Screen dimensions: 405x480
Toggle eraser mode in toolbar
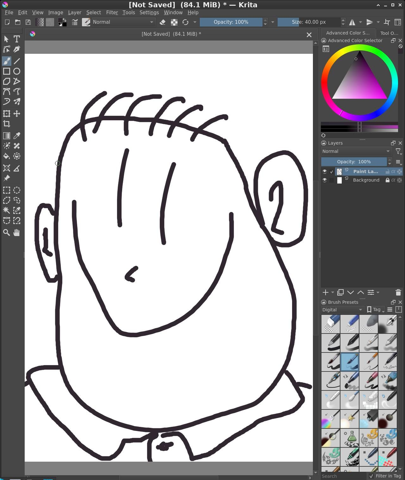click(163, 22)
